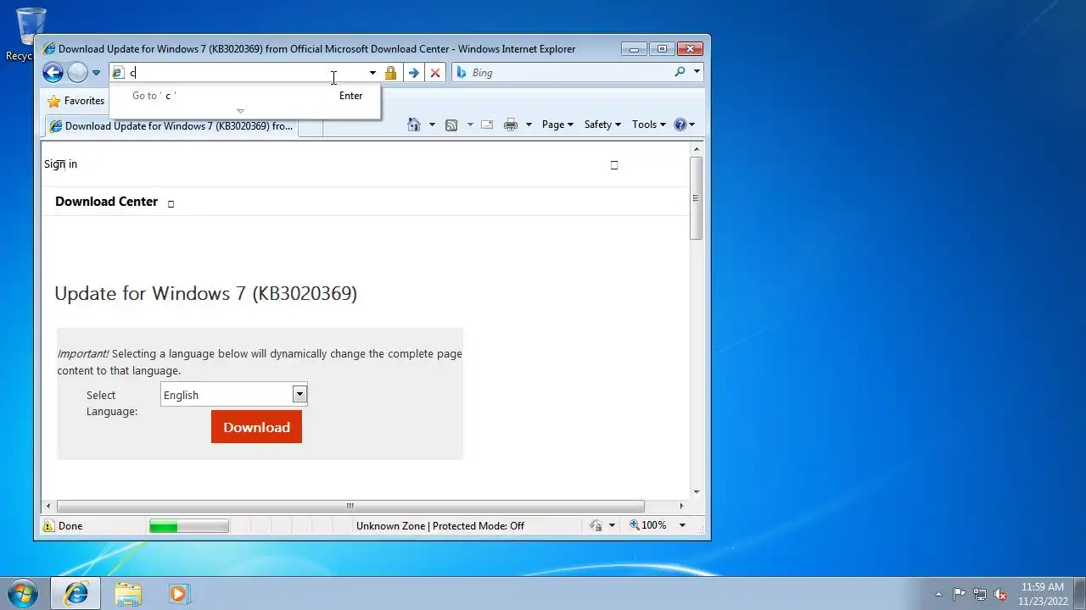Click the horizontal scrollbar thumb
This screenshot has height=610, width=1086.
coord(350,507)
